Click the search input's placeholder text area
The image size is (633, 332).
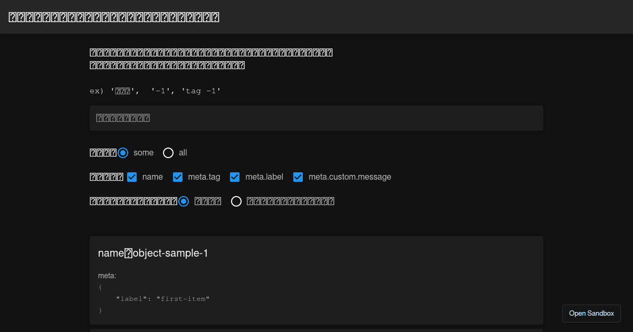click(122, 118)
